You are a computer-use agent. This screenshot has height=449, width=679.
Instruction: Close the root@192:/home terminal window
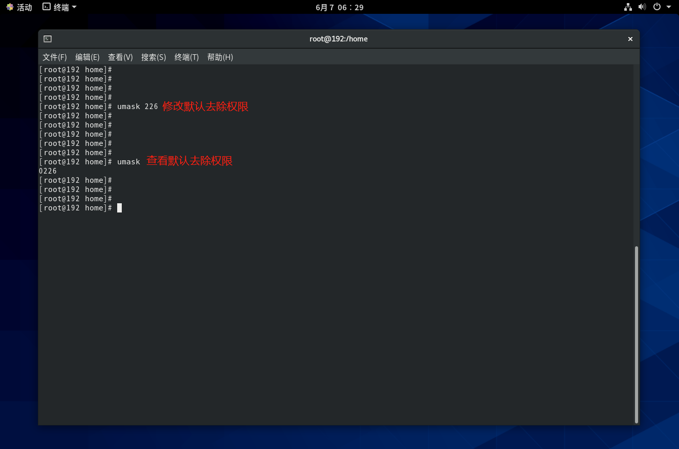[630, 39]
